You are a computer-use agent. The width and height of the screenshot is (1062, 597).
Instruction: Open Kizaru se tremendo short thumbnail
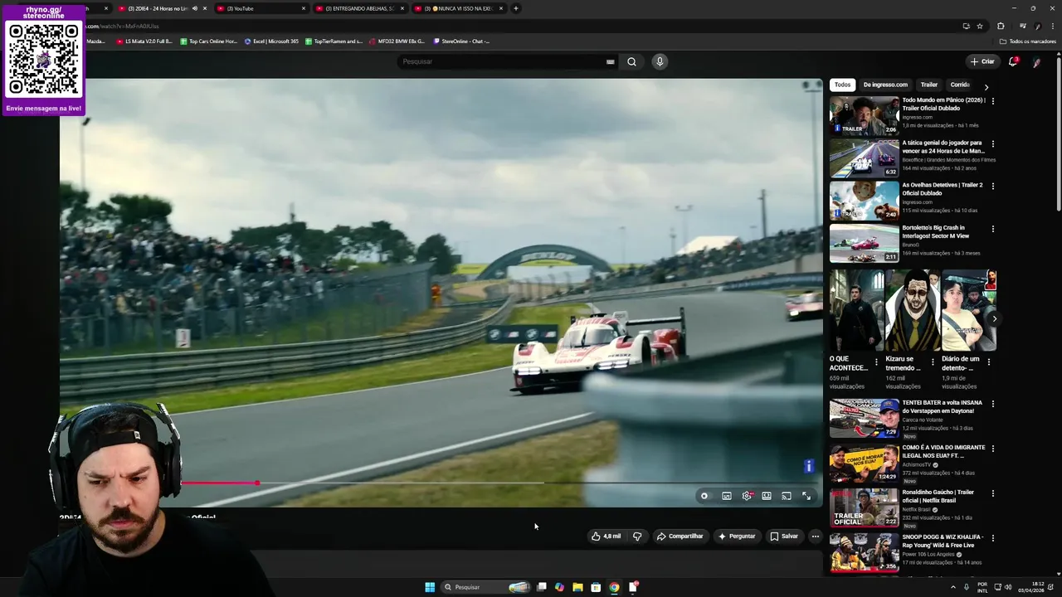tap(913, 310)
